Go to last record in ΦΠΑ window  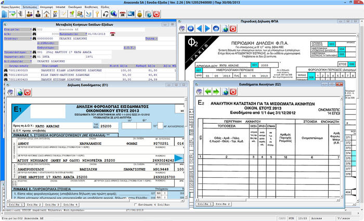point(216,29)
